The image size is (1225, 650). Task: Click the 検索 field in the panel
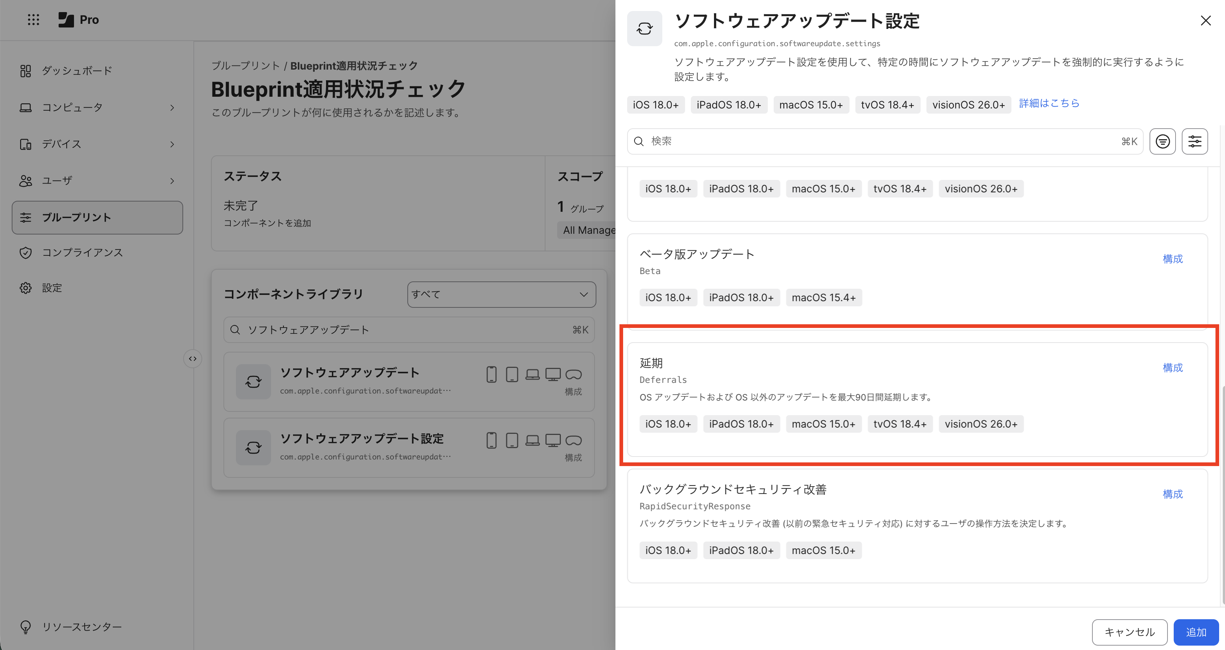pos(885,141)
